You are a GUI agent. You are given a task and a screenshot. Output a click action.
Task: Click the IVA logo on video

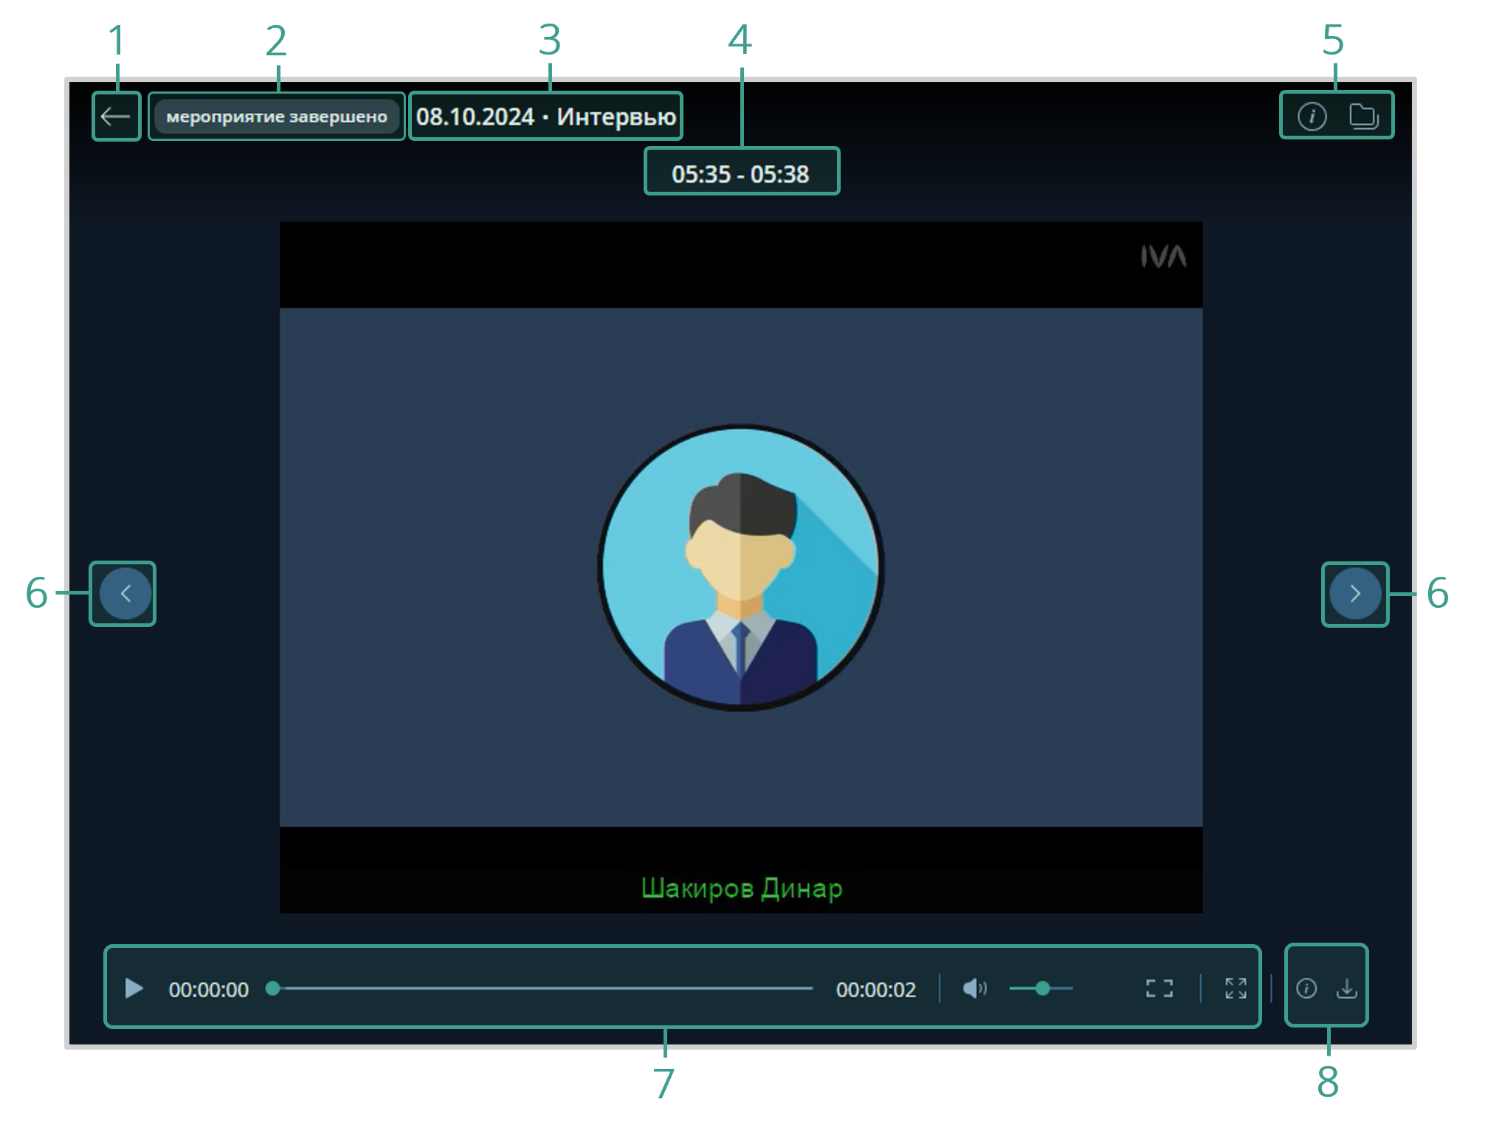[1163, 257]
